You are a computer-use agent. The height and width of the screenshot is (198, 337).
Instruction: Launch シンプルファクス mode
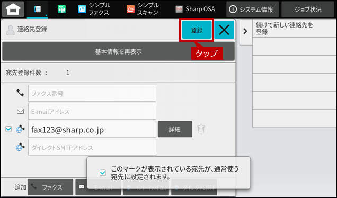94,9
